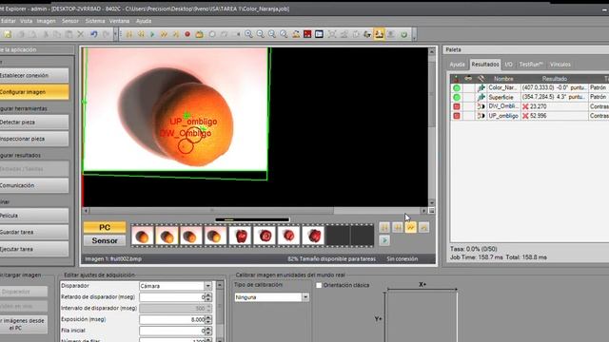
Task: Open the Ayuda menu in menu bar
Action: tap(144, 21)
